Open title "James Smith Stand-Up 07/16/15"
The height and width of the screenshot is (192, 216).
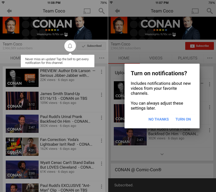pyautogui.click(x=64, y=96)
